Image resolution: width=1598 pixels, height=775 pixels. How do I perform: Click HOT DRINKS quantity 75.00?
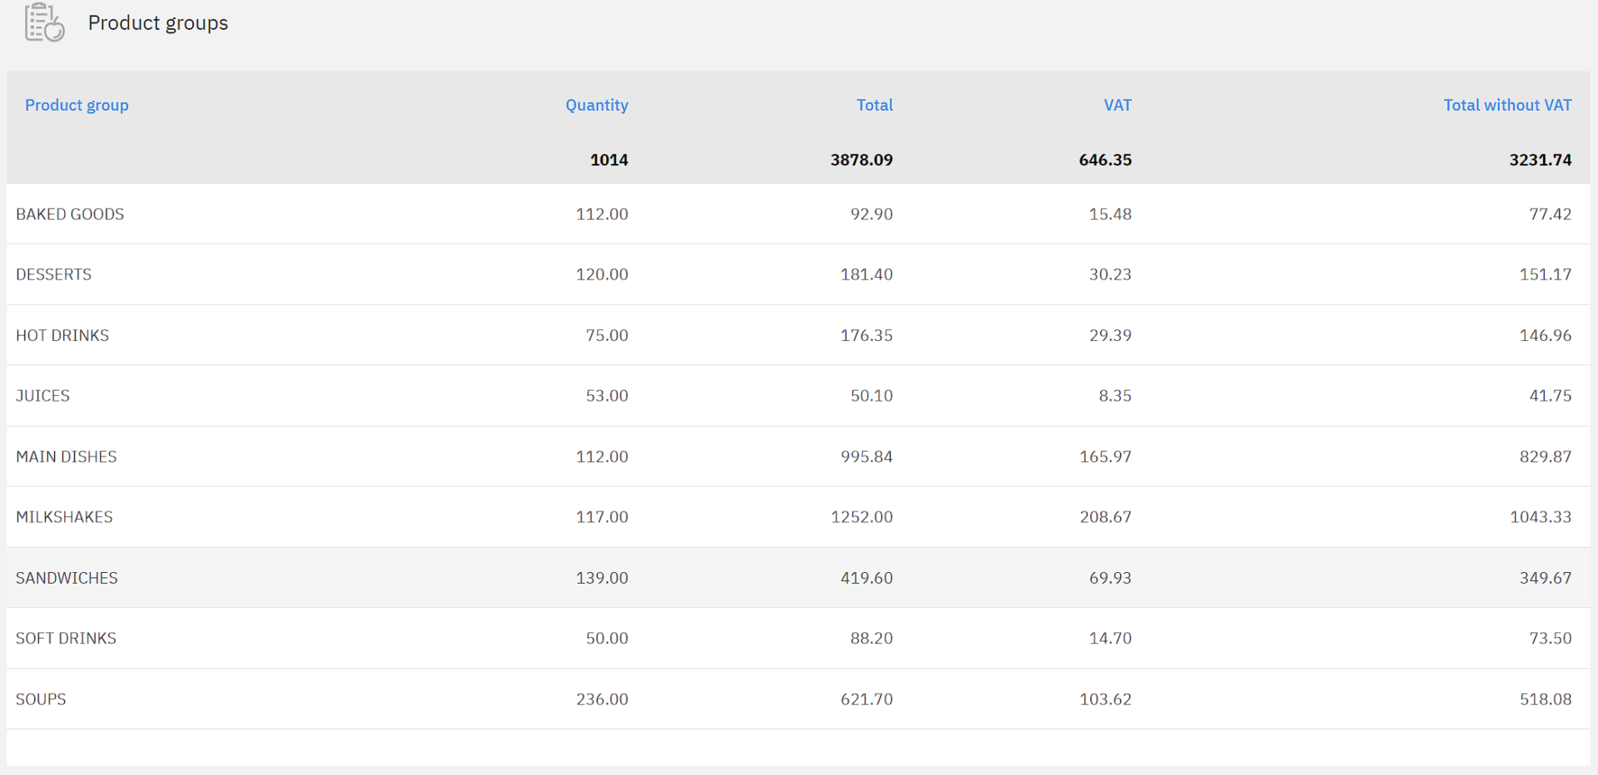click(607, 335)
